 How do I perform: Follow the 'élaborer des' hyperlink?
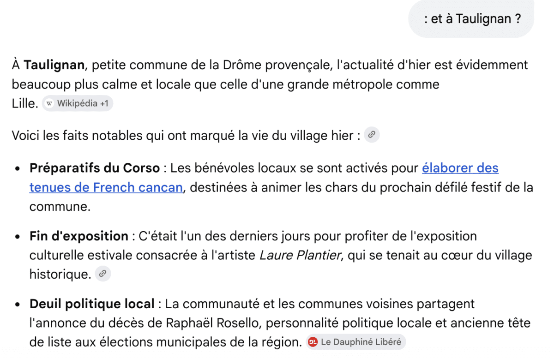pos(460,168)
